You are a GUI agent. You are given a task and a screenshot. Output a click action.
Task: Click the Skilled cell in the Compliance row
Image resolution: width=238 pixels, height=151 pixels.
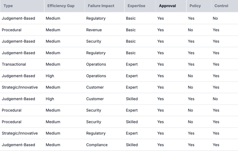coord(132,145)
